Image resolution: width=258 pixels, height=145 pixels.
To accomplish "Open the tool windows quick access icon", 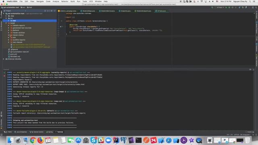I will pos(2,135).
